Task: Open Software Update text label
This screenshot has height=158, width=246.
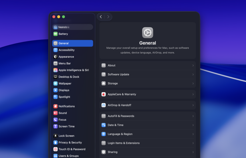Action: 118,74
